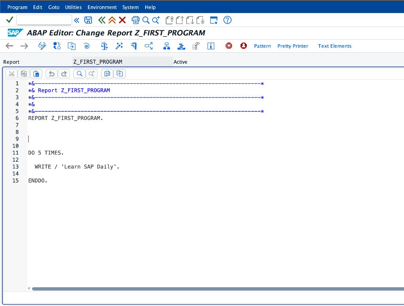Open the Help question mark icon

pyautogui.click(x=227, y=20)
